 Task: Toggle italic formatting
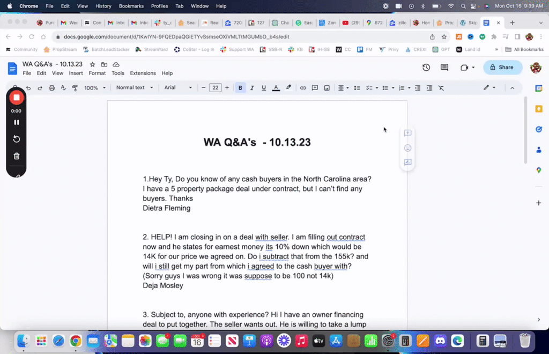point(252,87)
